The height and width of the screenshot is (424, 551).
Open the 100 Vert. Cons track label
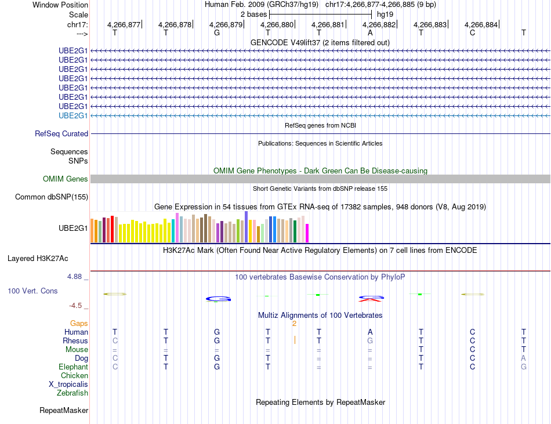[x=32, y=291]
